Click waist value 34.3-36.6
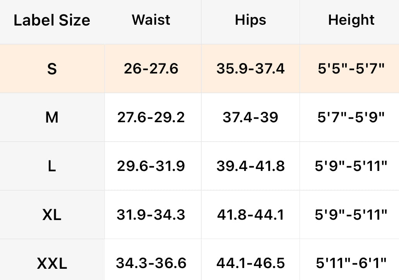 point(151,263)
